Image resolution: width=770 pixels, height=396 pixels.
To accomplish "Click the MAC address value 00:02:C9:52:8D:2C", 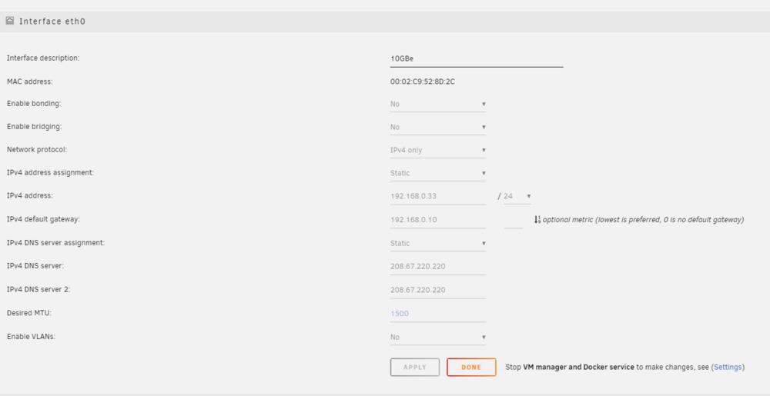I will [x=422, y=82].
